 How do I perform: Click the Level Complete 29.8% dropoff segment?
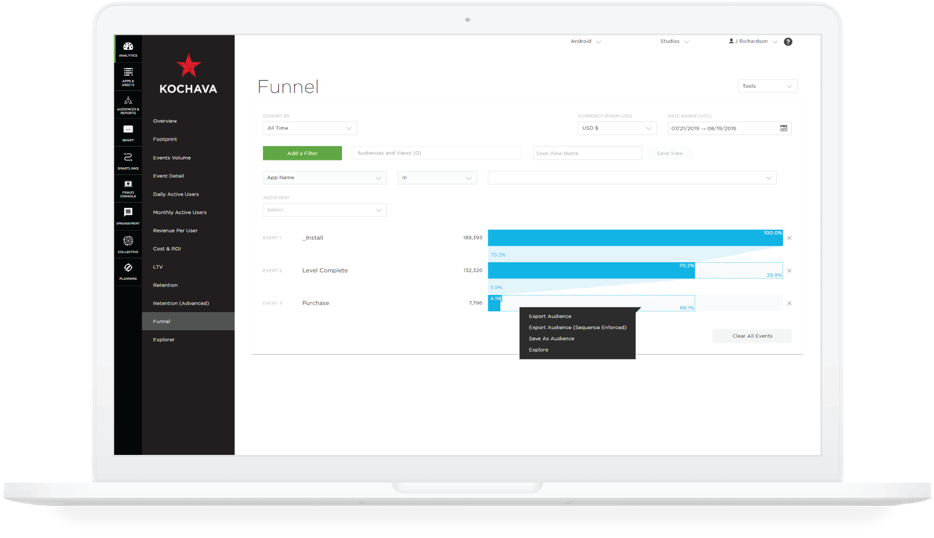pyautogui.click(x=739, y=271)
